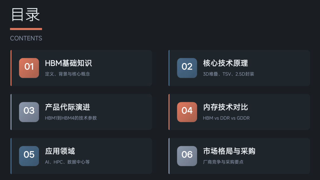Go to 产品代际演进 heading

(x=68, y=107)
